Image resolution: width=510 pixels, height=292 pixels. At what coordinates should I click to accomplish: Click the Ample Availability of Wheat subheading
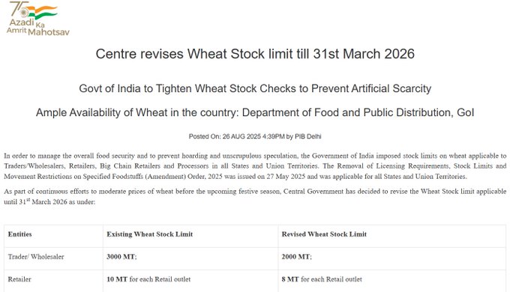(x=255, y=112)
